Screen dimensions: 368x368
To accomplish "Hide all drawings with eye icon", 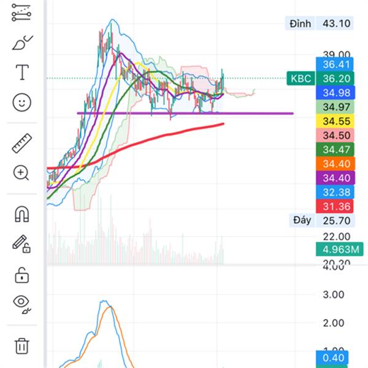I will coord(21,304).
